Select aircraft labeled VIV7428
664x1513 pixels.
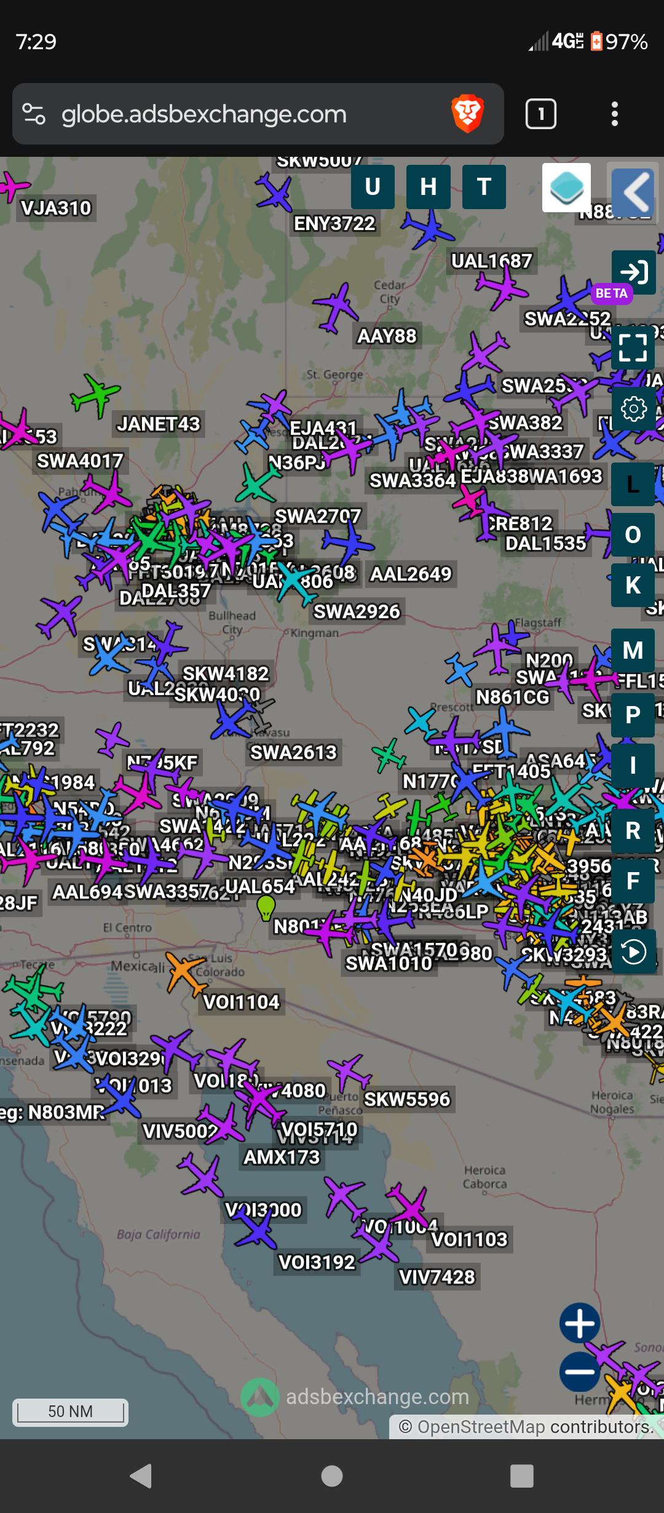click(x=377, y=1244)
